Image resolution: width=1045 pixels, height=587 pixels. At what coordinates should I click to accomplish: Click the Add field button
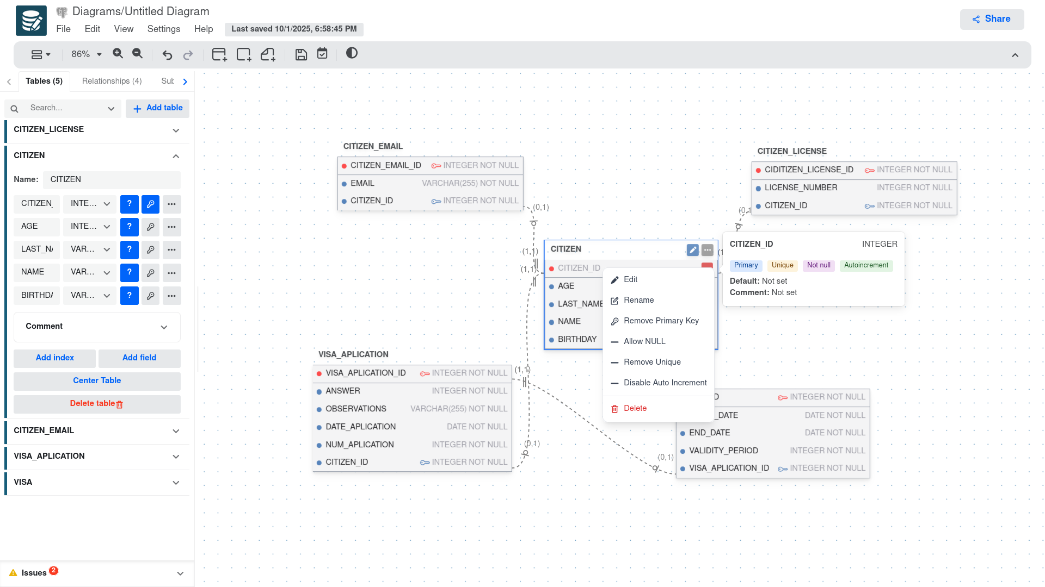click(139, 358)
